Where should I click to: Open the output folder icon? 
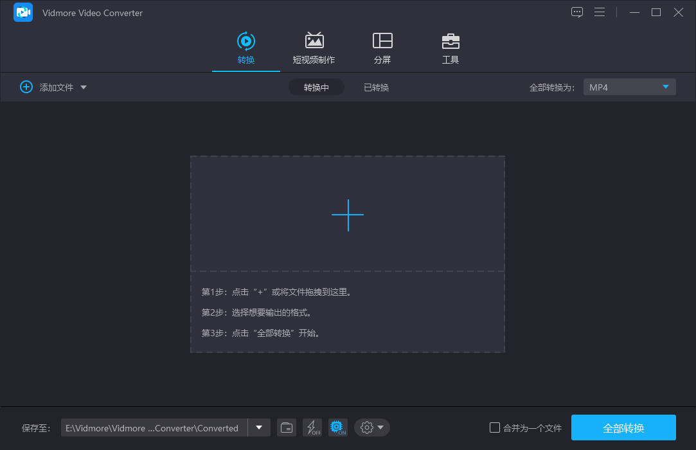tap(287, 428)
